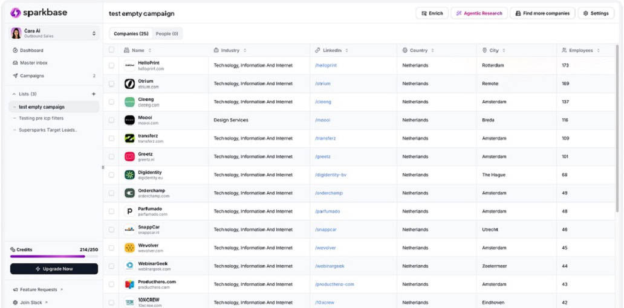This screenshot has width=624, height=308.
Task: Click the Sparkbase logo icon
Action: [15, 13]
